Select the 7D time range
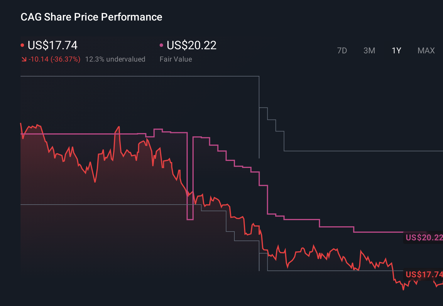Image resolution: width=443 pixels, height=306 pixels. click(x=342, y=50)
